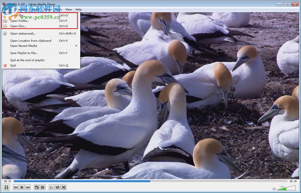Open the Tools menu
The image size is (301, 193).
coord(58,9)
